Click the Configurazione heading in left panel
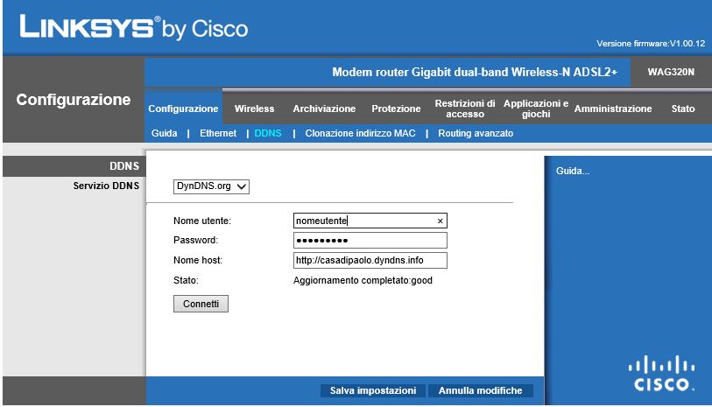Screen dimensions: 712x407 [x=74, y=100]
